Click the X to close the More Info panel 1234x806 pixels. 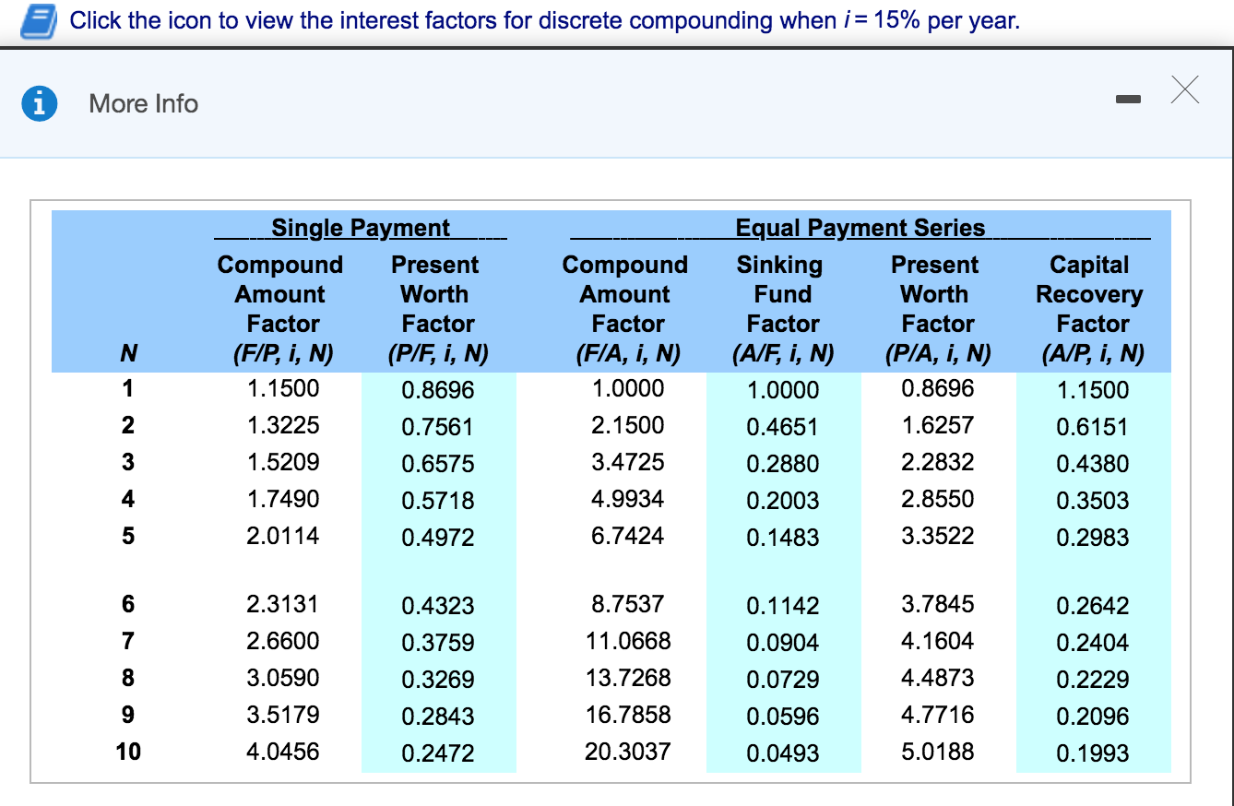1184,91
